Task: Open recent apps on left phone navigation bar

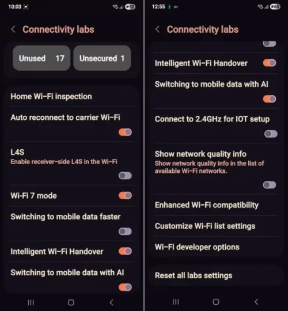Action: pos(31,302)
